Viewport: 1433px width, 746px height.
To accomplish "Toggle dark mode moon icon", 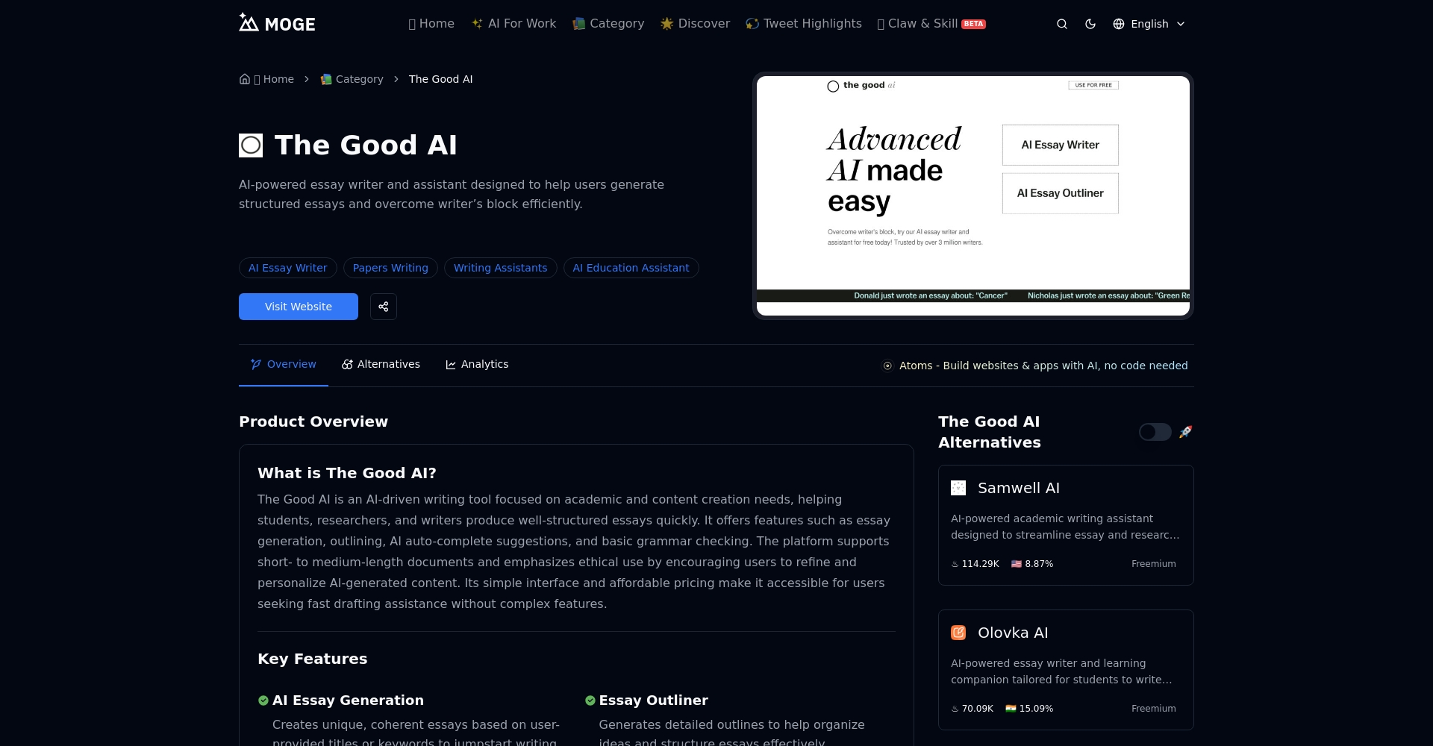I will coord(1090,24).
